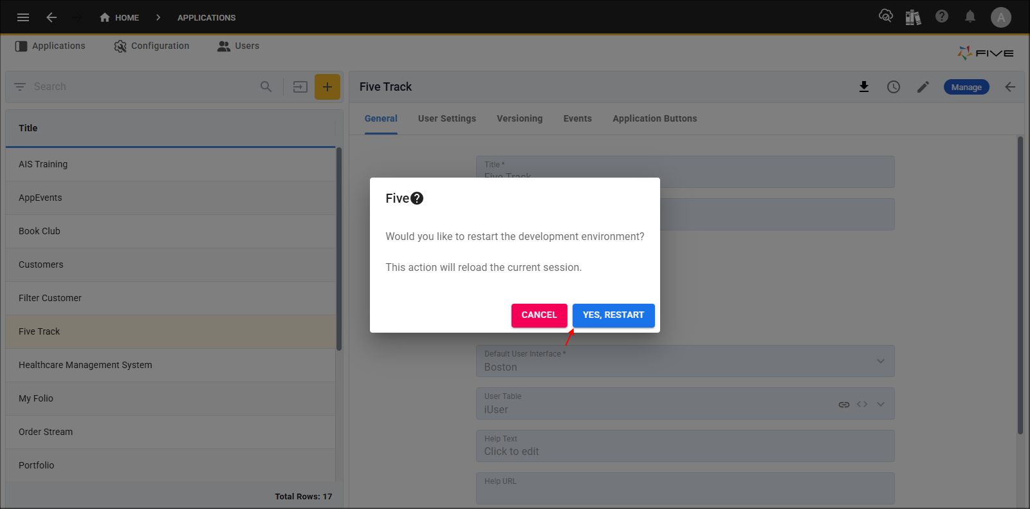Expand the User Table dropdown arrow
This screenshot has width=1030, height=509.
881,404
